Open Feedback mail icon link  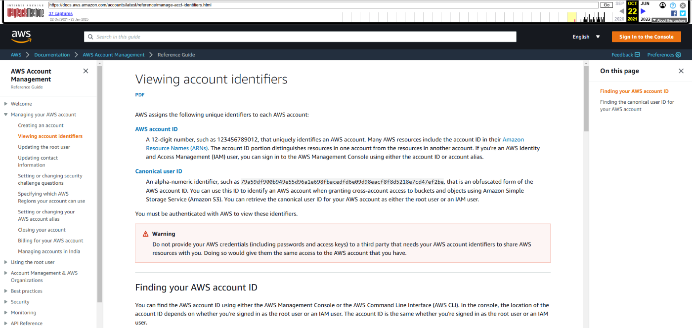point(637,55)
